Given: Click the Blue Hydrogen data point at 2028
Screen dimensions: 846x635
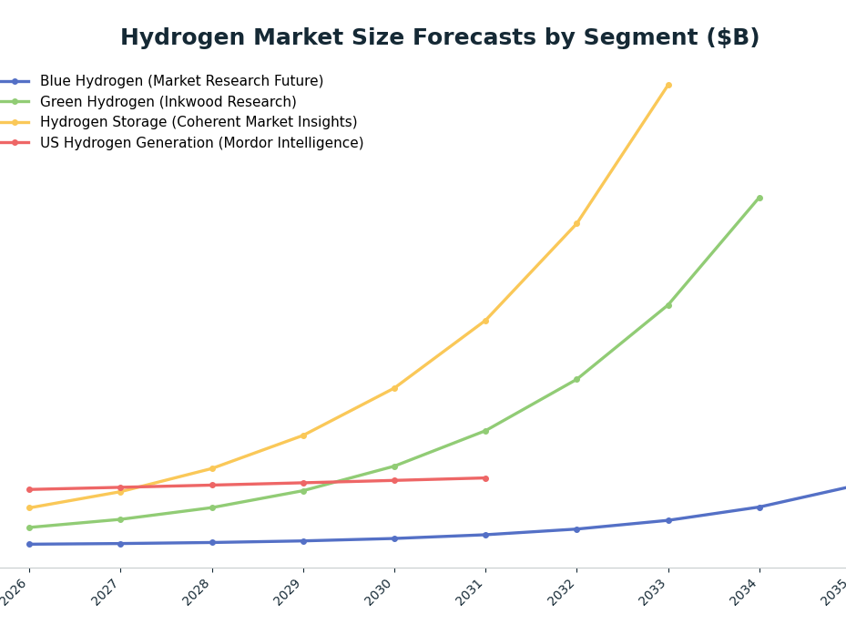Looking at the screenshot, I should pyautogui.click(x=212, y=543).
